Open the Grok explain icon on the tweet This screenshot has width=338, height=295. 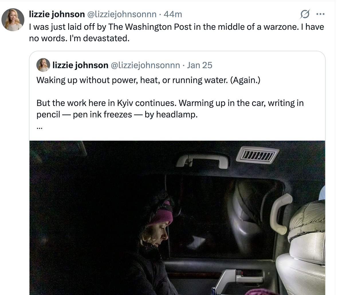pyautogui.click(x=305, y=14)
